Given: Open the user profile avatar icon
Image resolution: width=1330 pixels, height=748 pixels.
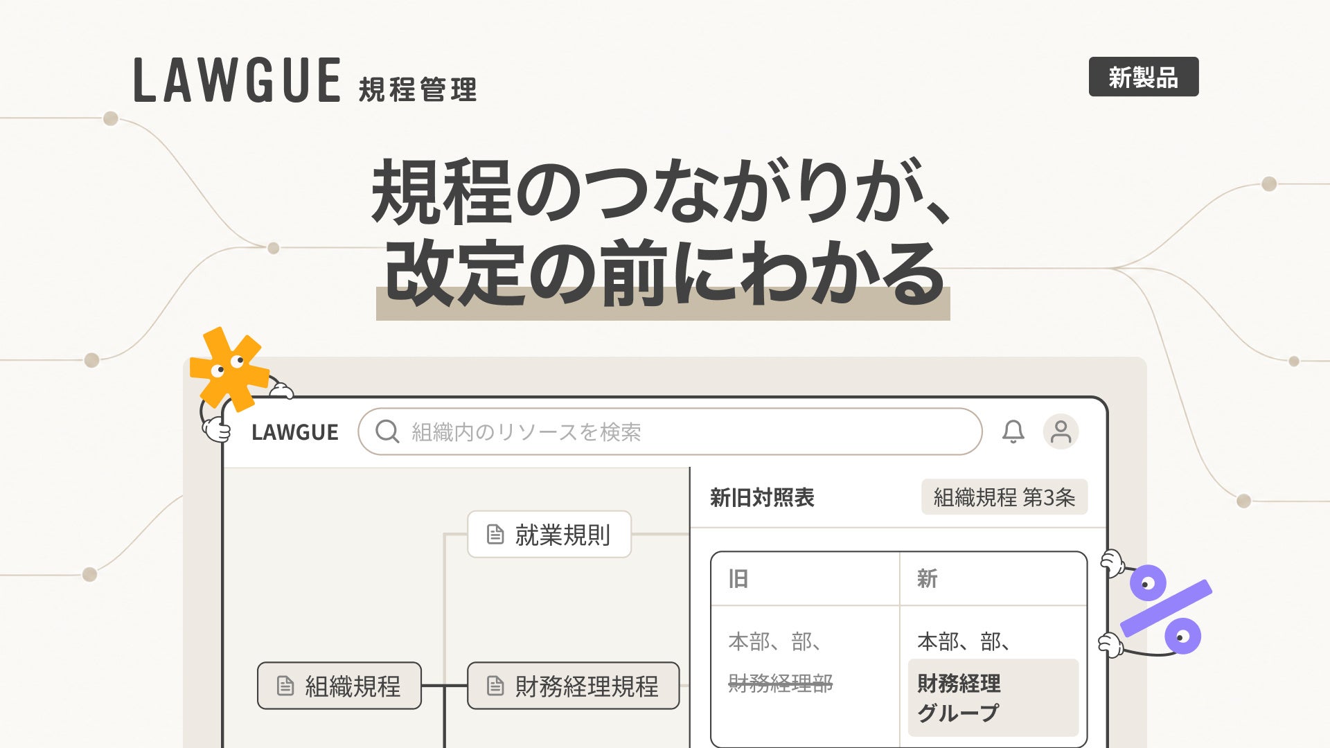Looking at the screenshot, I should pos(1061,431).
